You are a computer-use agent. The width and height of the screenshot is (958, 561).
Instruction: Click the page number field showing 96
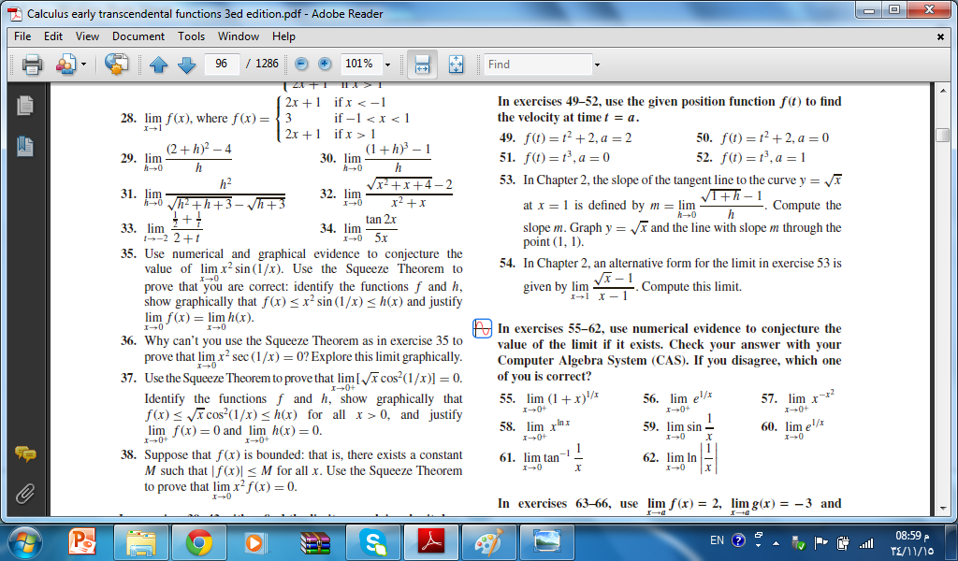pos(221,64)
